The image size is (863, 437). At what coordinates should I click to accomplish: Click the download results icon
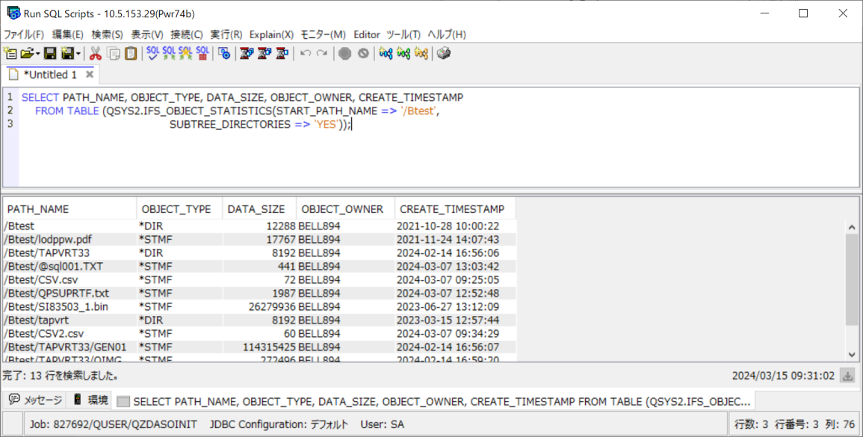click(847, 376)
